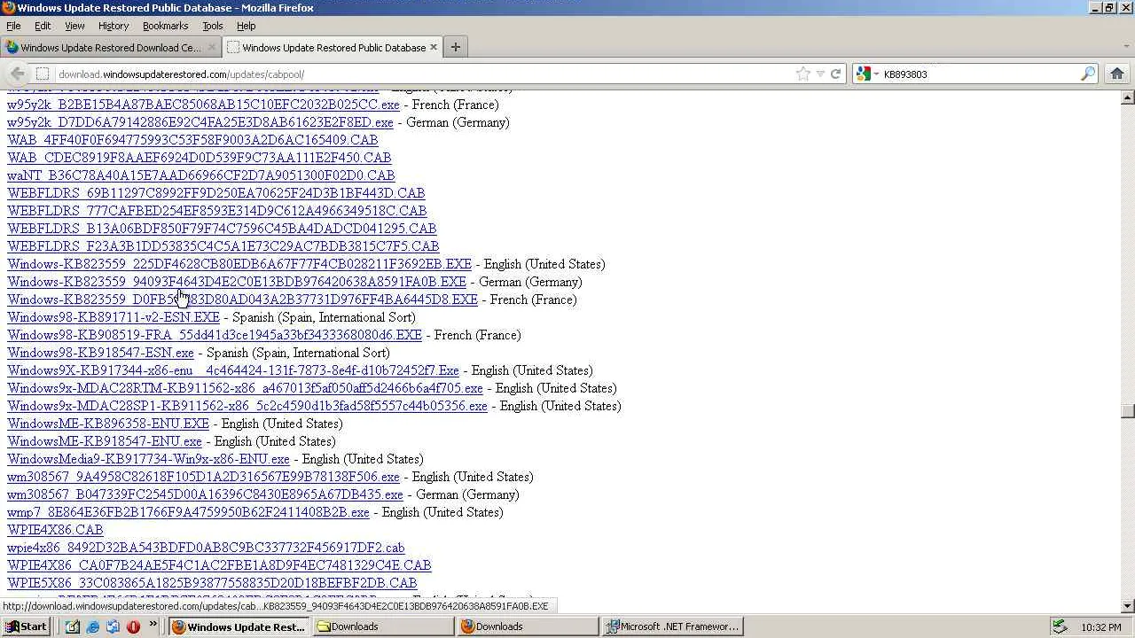Download WAB_4FF40F0F694775993 CAB file
The image size is (1135, 638).
click(x=192, y=140)
